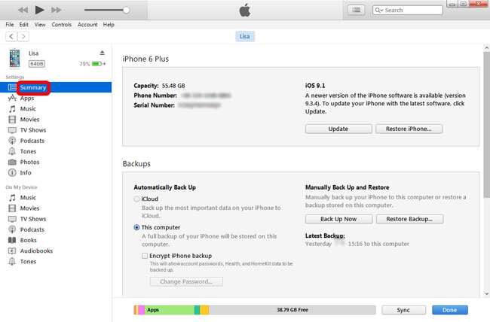
Task: Click the 38.79 GB Free storage segment
Action: pyautogui.click(x=292, y=310)
